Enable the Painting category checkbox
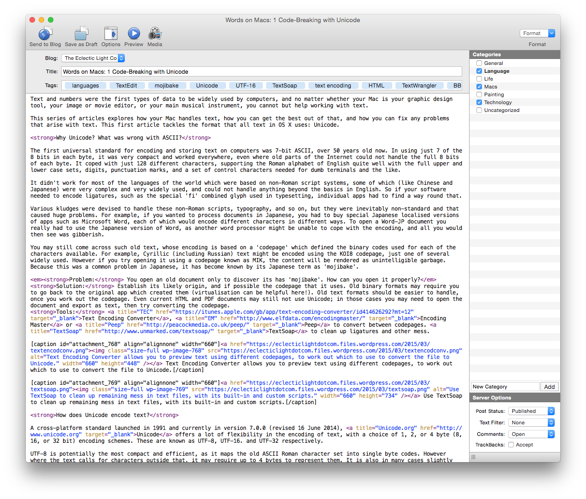 (479, 94)
